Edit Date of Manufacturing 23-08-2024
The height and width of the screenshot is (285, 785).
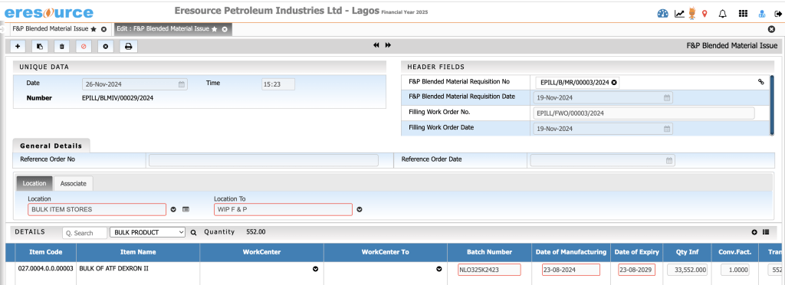[x=570, y=270]
